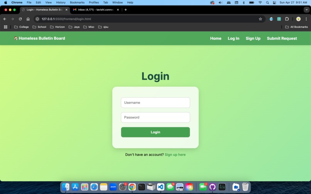The image size is (311, 194).
Task: Open the Chrome home page button
Action: point(28,19)
